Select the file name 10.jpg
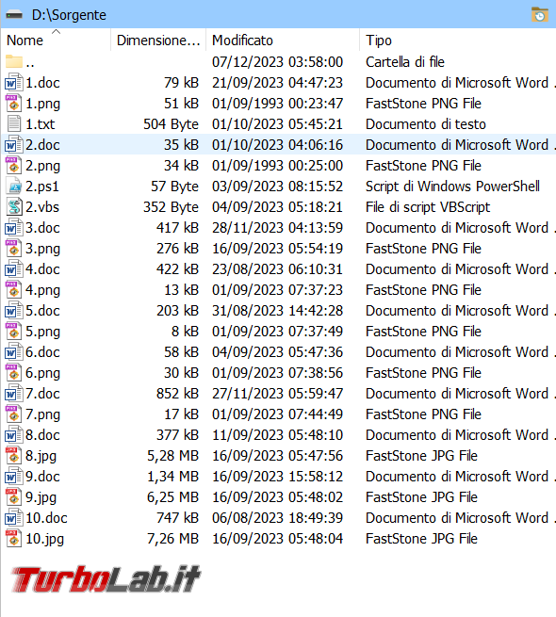Screen dimensions: 556x617 (44, 539)
